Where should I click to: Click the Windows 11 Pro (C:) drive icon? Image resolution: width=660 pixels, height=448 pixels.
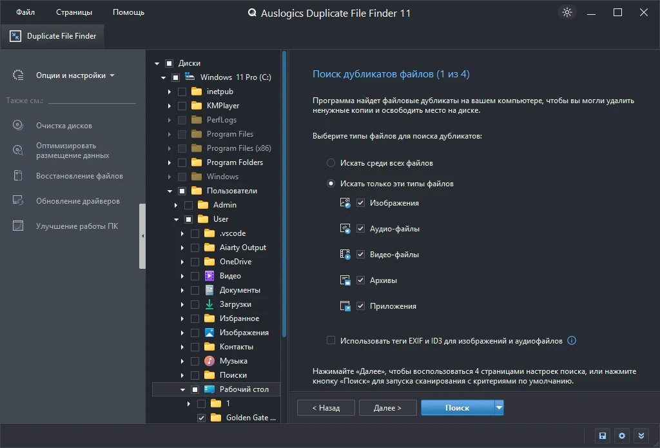[x=190, y=77]
